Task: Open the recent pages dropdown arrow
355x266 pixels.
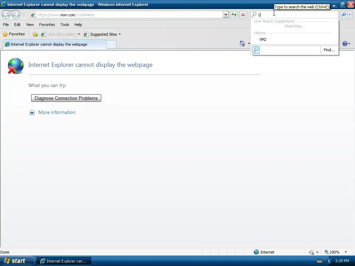Action: tap(24, 15)
